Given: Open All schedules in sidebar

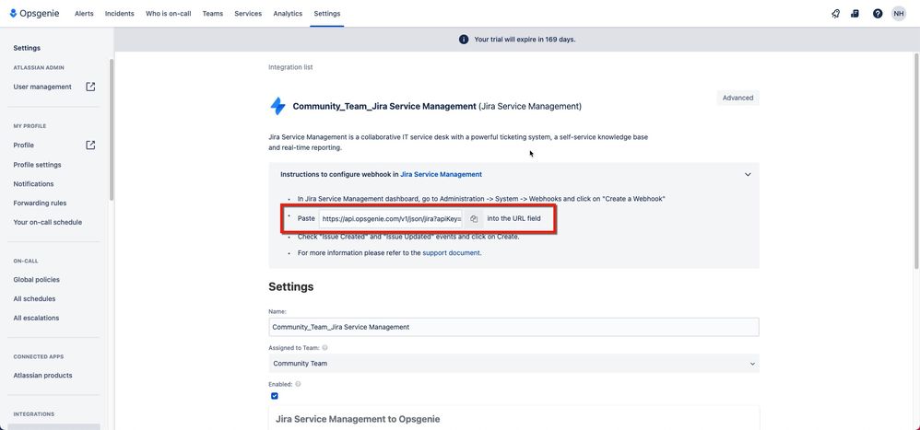Looking at the screenshot, I should pos(35,298).
